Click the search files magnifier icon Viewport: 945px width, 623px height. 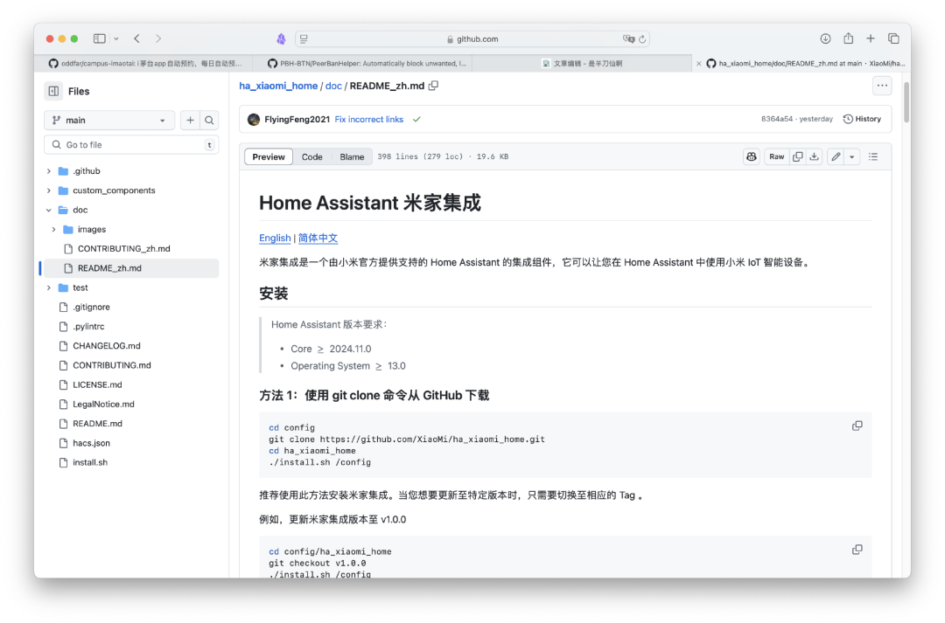[210, 121]
